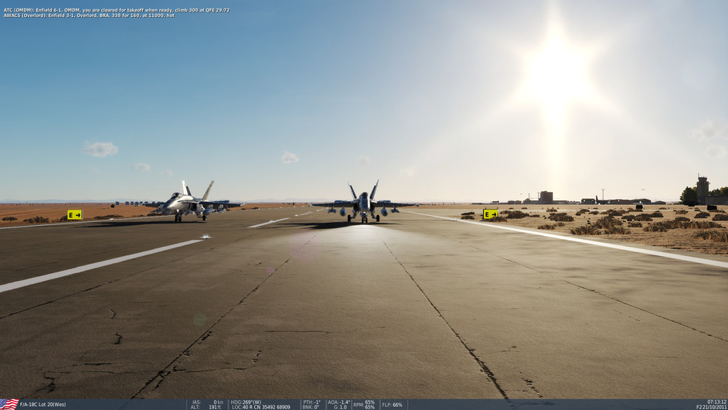Screen dimensions: 728x410
Task: Click the IAS airspeed readout
Action: 207,402
